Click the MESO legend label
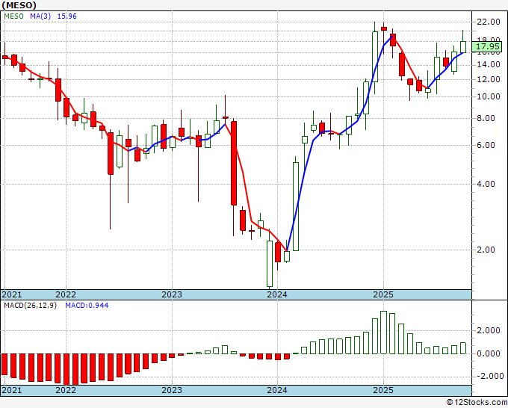Screen dimensions: 508x408 point(13,16)
